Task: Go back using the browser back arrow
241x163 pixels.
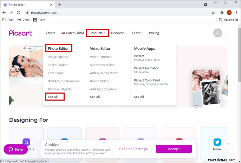Action: 4,13
